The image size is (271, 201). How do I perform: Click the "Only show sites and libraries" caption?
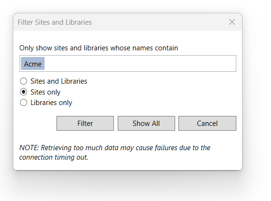tap(64, 48)
